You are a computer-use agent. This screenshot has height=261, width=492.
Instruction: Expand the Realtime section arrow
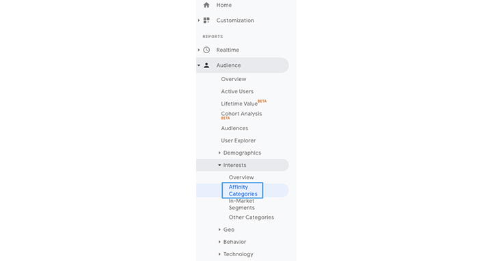click(x=199, y=50)
